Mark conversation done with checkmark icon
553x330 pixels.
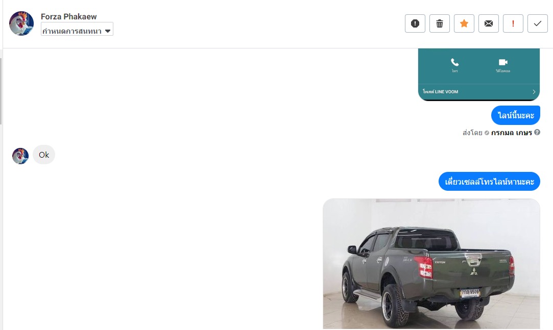click(x=538, y=23)
